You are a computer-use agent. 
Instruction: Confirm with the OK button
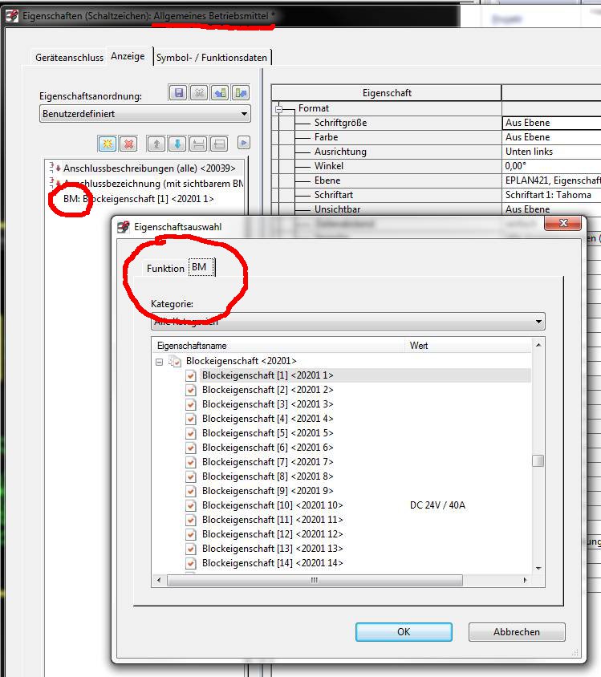point(404,631)
